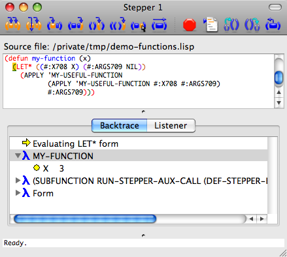This screenshot has height=257, width=287.
Task: Click the Undo Macroexpand icon with right-curving arrow
Action: (252, 24)
